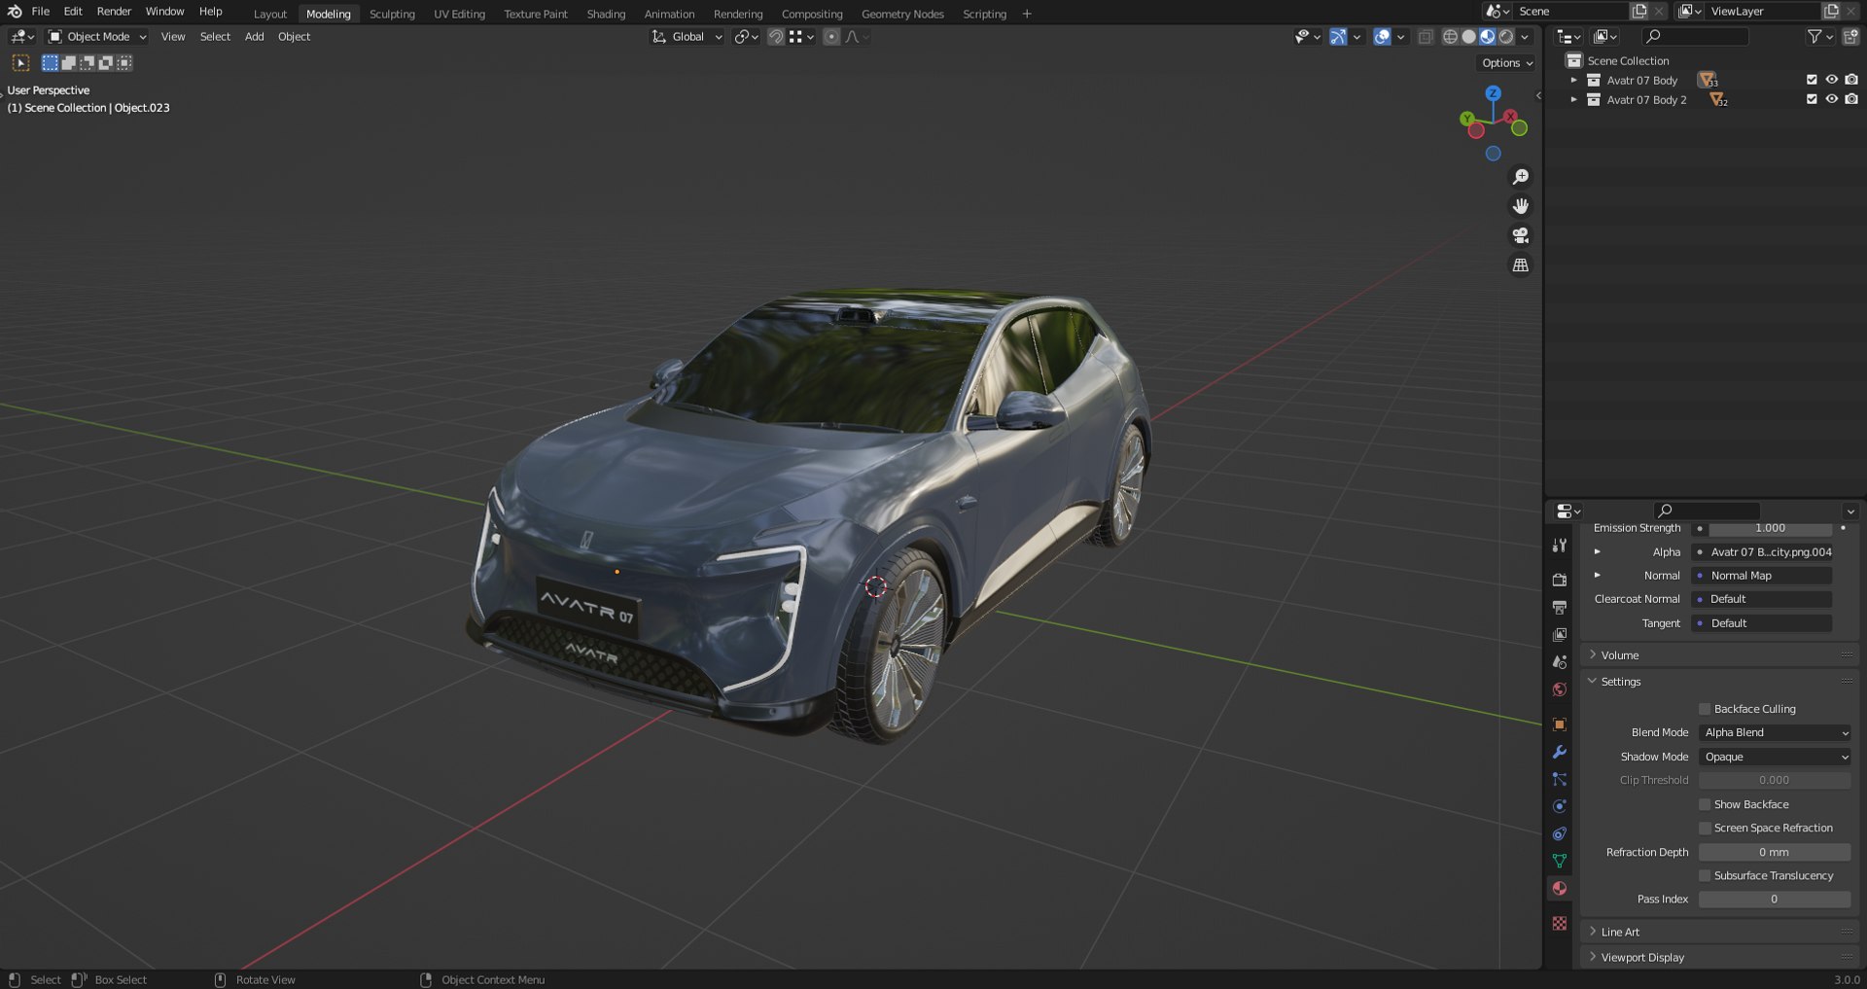Open the Object properties tab
This screenshot has width=1867, height=989.
tap(1560, 724)
